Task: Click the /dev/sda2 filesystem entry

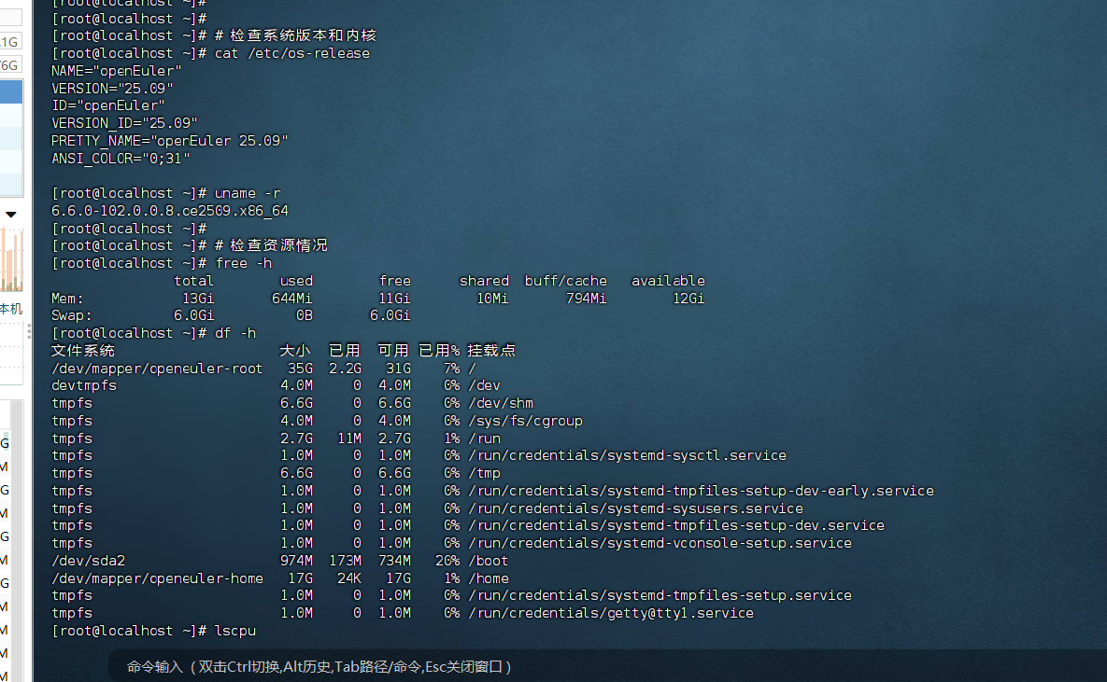Action: (x=88, y=561)
